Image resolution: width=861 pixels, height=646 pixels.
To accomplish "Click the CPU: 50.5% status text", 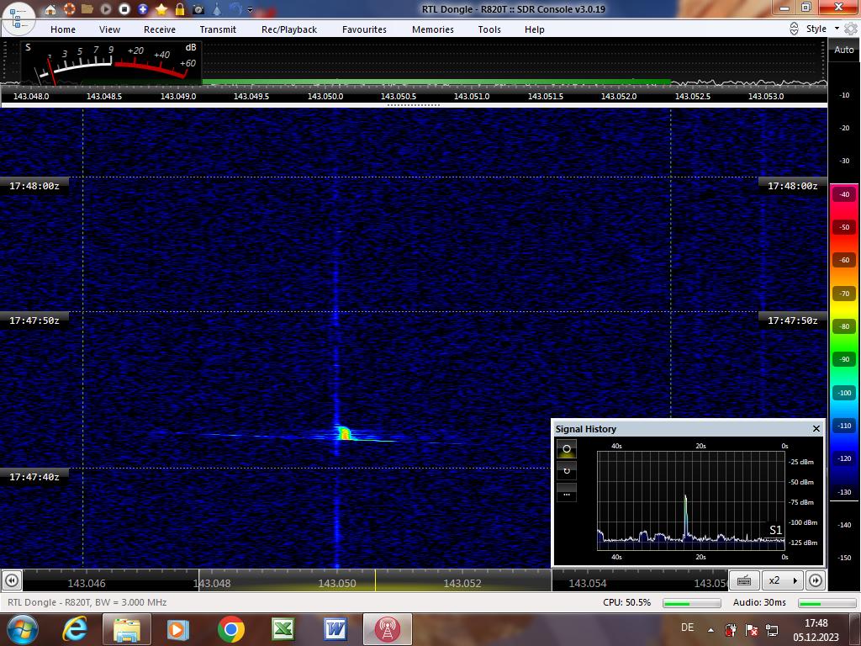I will pos(626,602).
